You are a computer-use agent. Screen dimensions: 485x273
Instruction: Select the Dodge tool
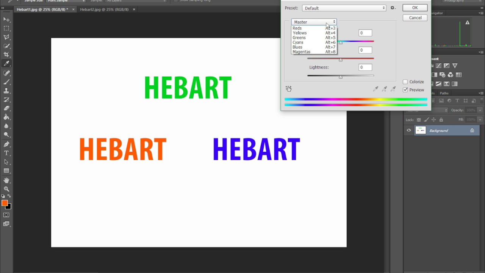tap(6, 135)
